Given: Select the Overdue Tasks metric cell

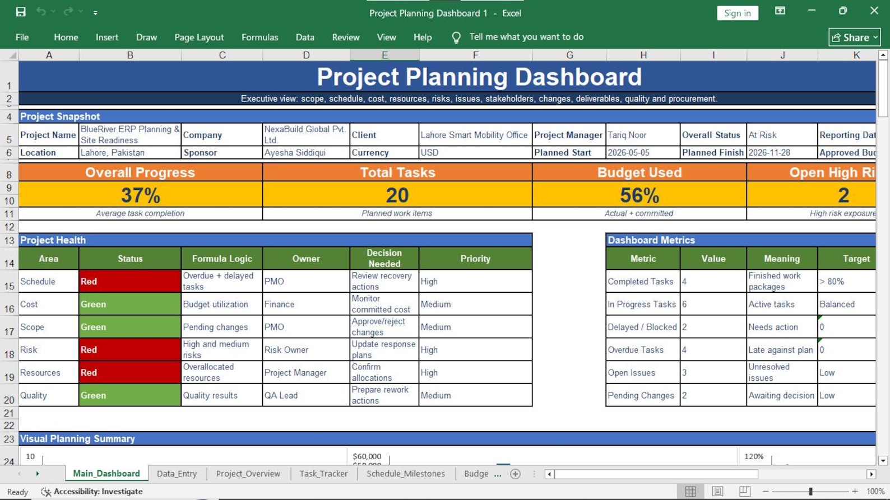Looking at the screenshot, I should click(643, 349).
